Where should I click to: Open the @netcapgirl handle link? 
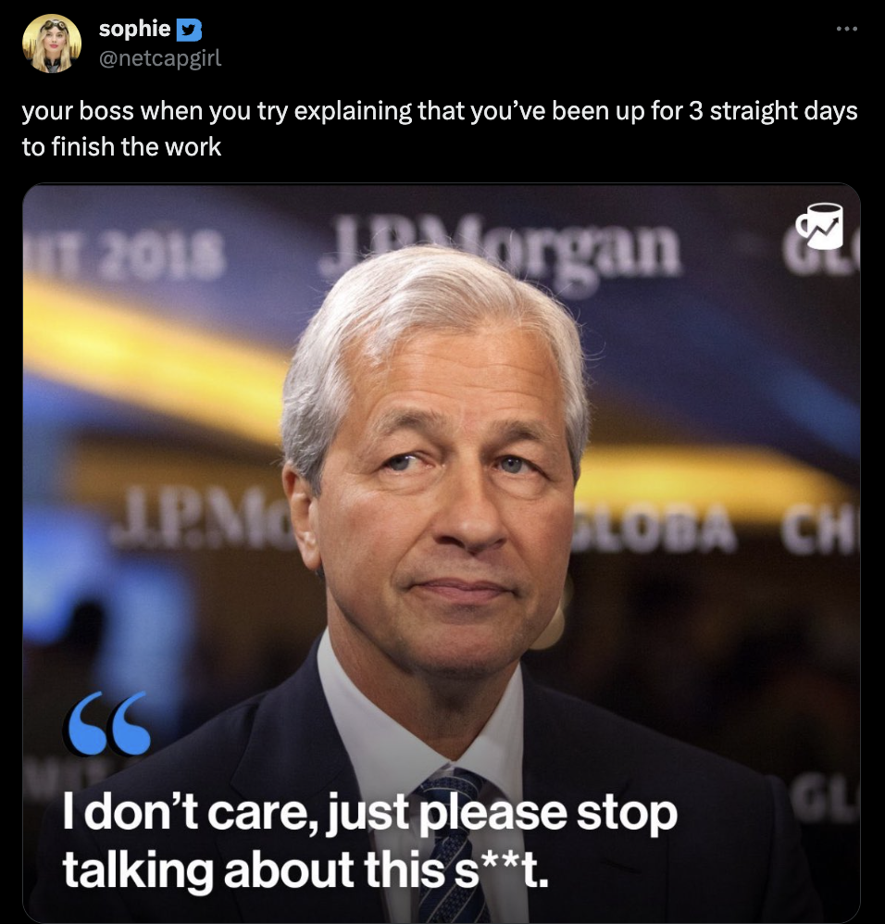click(159, 58)
